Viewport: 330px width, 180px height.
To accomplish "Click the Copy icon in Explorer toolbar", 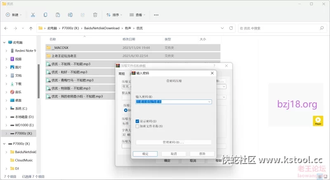I will pyautogui.click(x=45, y=15).
